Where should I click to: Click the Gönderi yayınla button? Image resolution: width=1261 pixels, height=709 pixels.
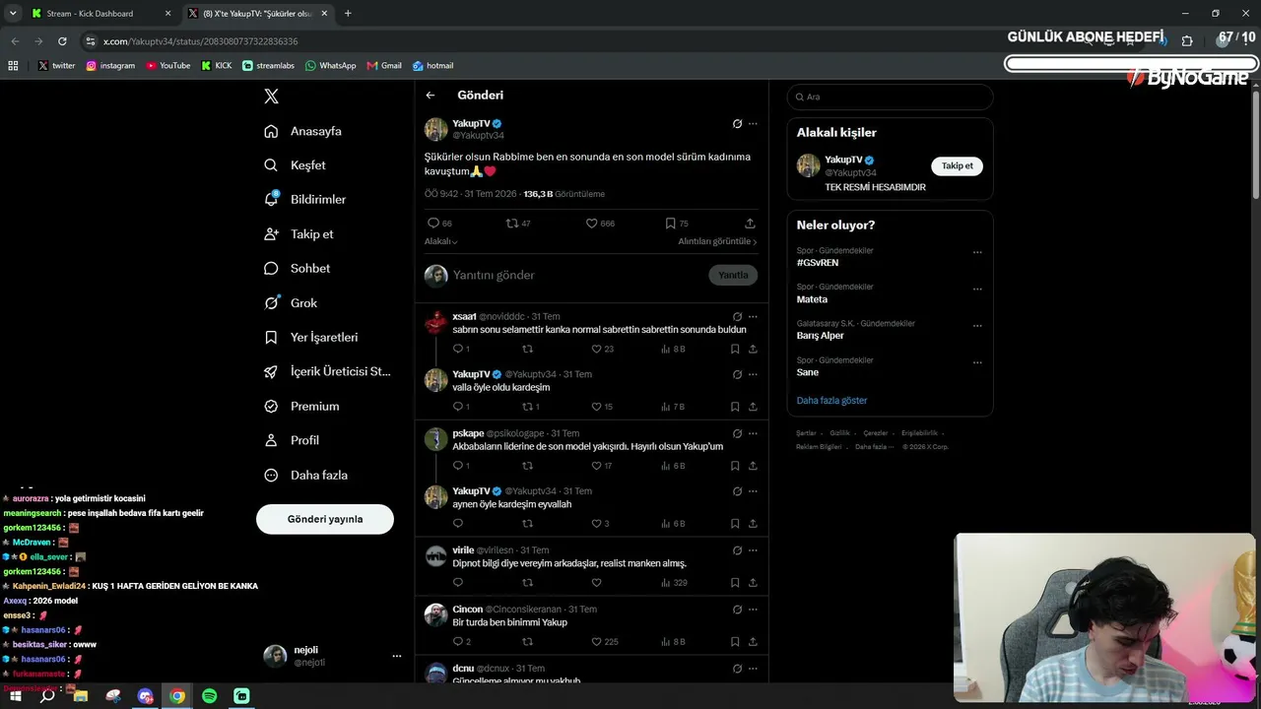(325, 519)
